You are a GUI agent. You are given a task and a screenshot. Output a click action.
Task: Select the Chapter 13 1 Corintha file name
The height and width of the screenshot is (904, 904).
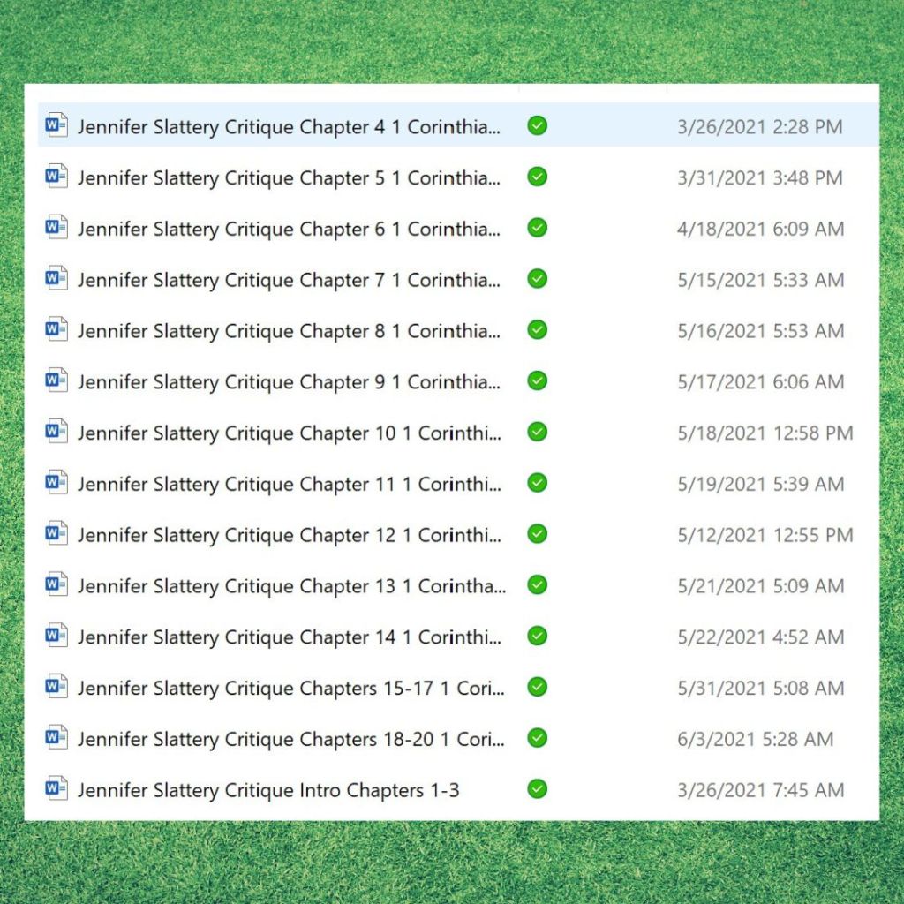(x=291, y=585)
